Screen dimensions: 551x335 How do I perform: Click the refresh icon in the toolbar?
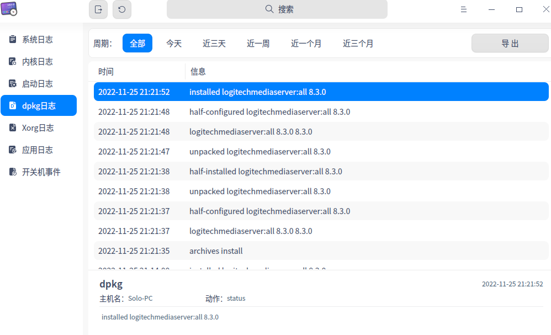(121, 9)
